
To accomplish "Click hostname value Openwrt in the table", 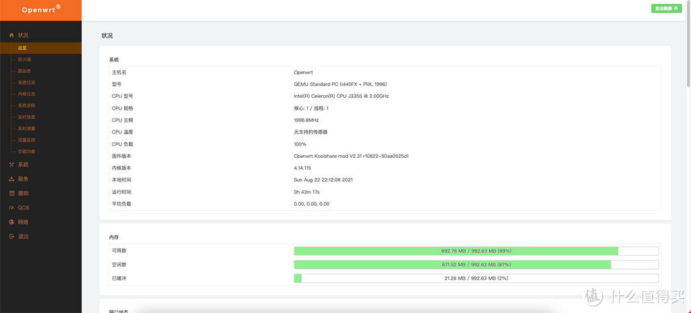I will 303,72.
